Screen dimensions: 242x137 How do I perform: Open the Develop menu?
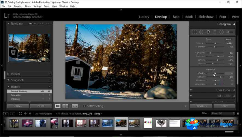pyautogui.click(x=18, y=6)
